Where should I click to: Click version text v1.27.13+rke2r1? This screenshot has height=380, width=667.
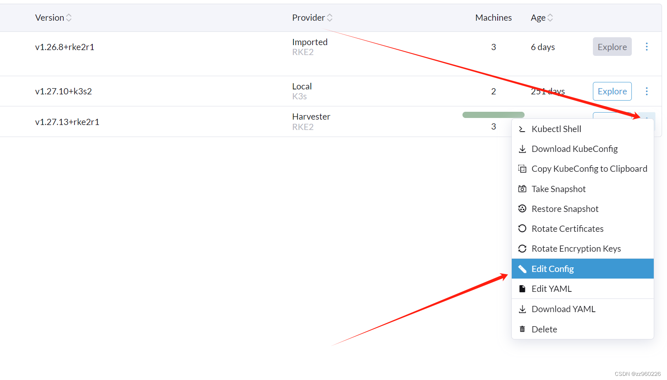67,122
